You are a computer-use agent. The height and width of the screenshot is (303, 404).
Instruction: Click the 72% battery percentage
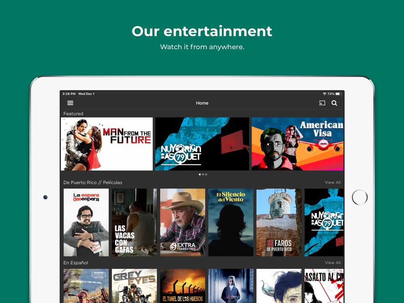[x=331, y=94]
